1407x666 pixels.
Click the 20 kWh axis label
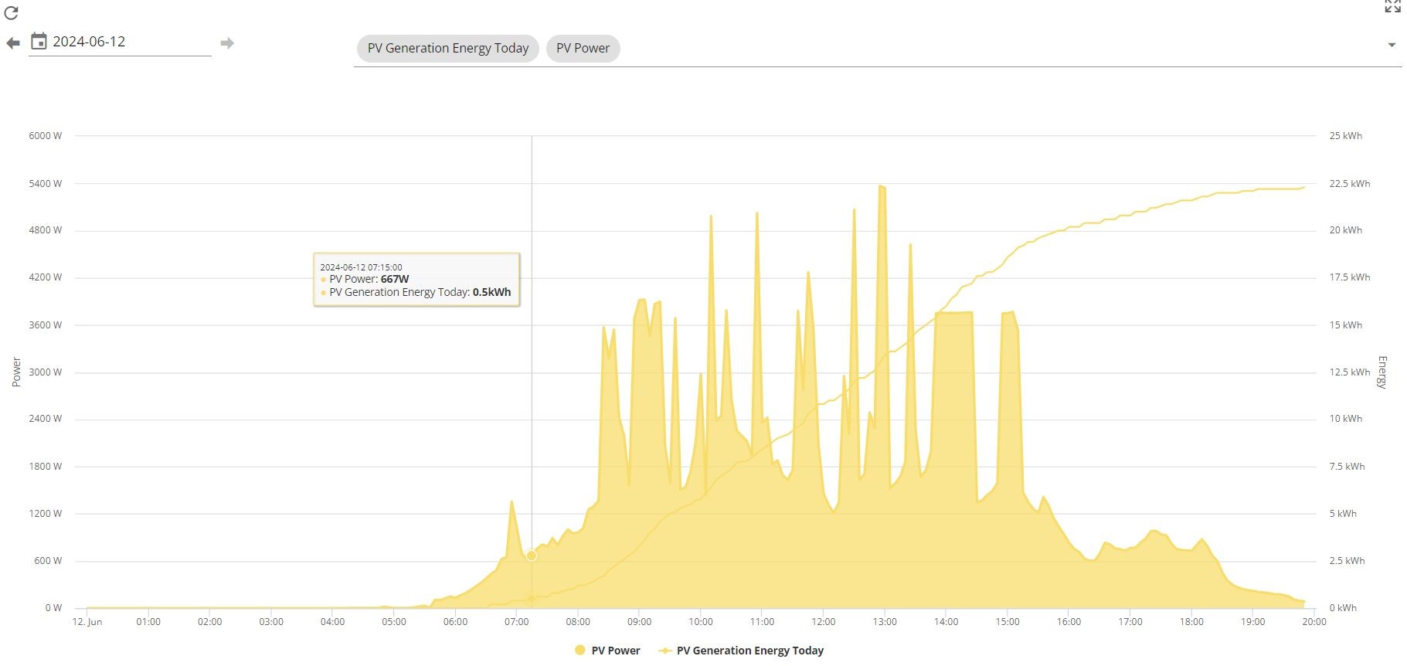1346,230
